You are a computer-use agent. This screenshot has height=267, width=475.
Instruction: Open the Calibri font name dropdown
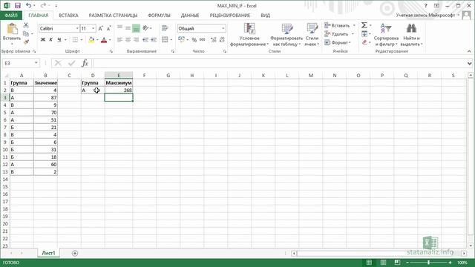tap(77, 28)
